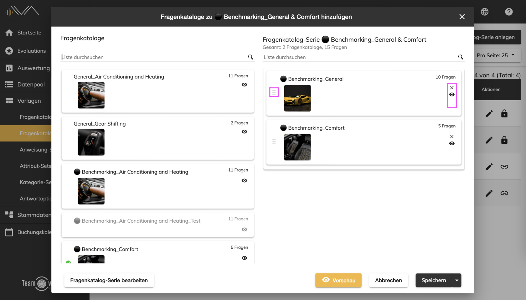Preview Benchmarking_General in series via eye icon
526x300 pixels.
tap(452, 95)
